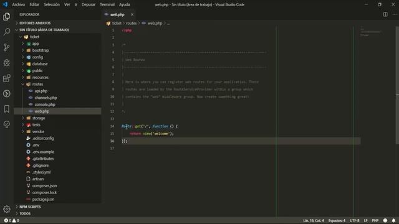Collapse the Sin Título workspace section
This screenshot has height=224, width=399.
44,30
